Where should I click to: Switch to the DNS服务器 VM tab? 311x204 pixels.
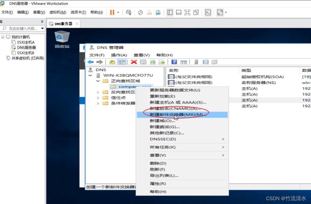tap(63, 24)
